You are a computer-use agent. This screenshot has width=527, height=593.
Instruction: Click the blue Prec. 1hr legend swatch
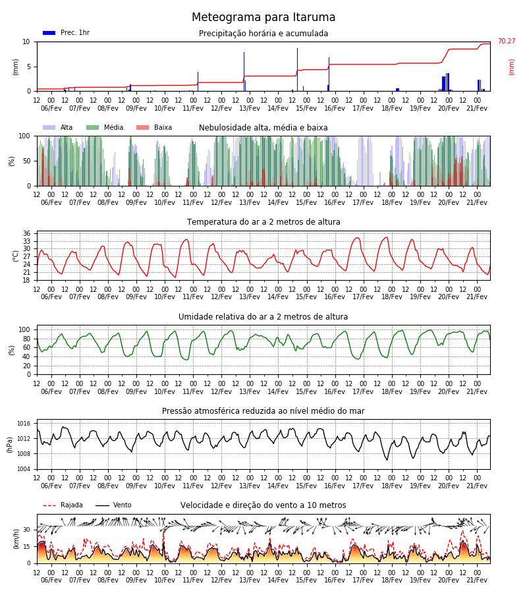click(x=49, y=33)
